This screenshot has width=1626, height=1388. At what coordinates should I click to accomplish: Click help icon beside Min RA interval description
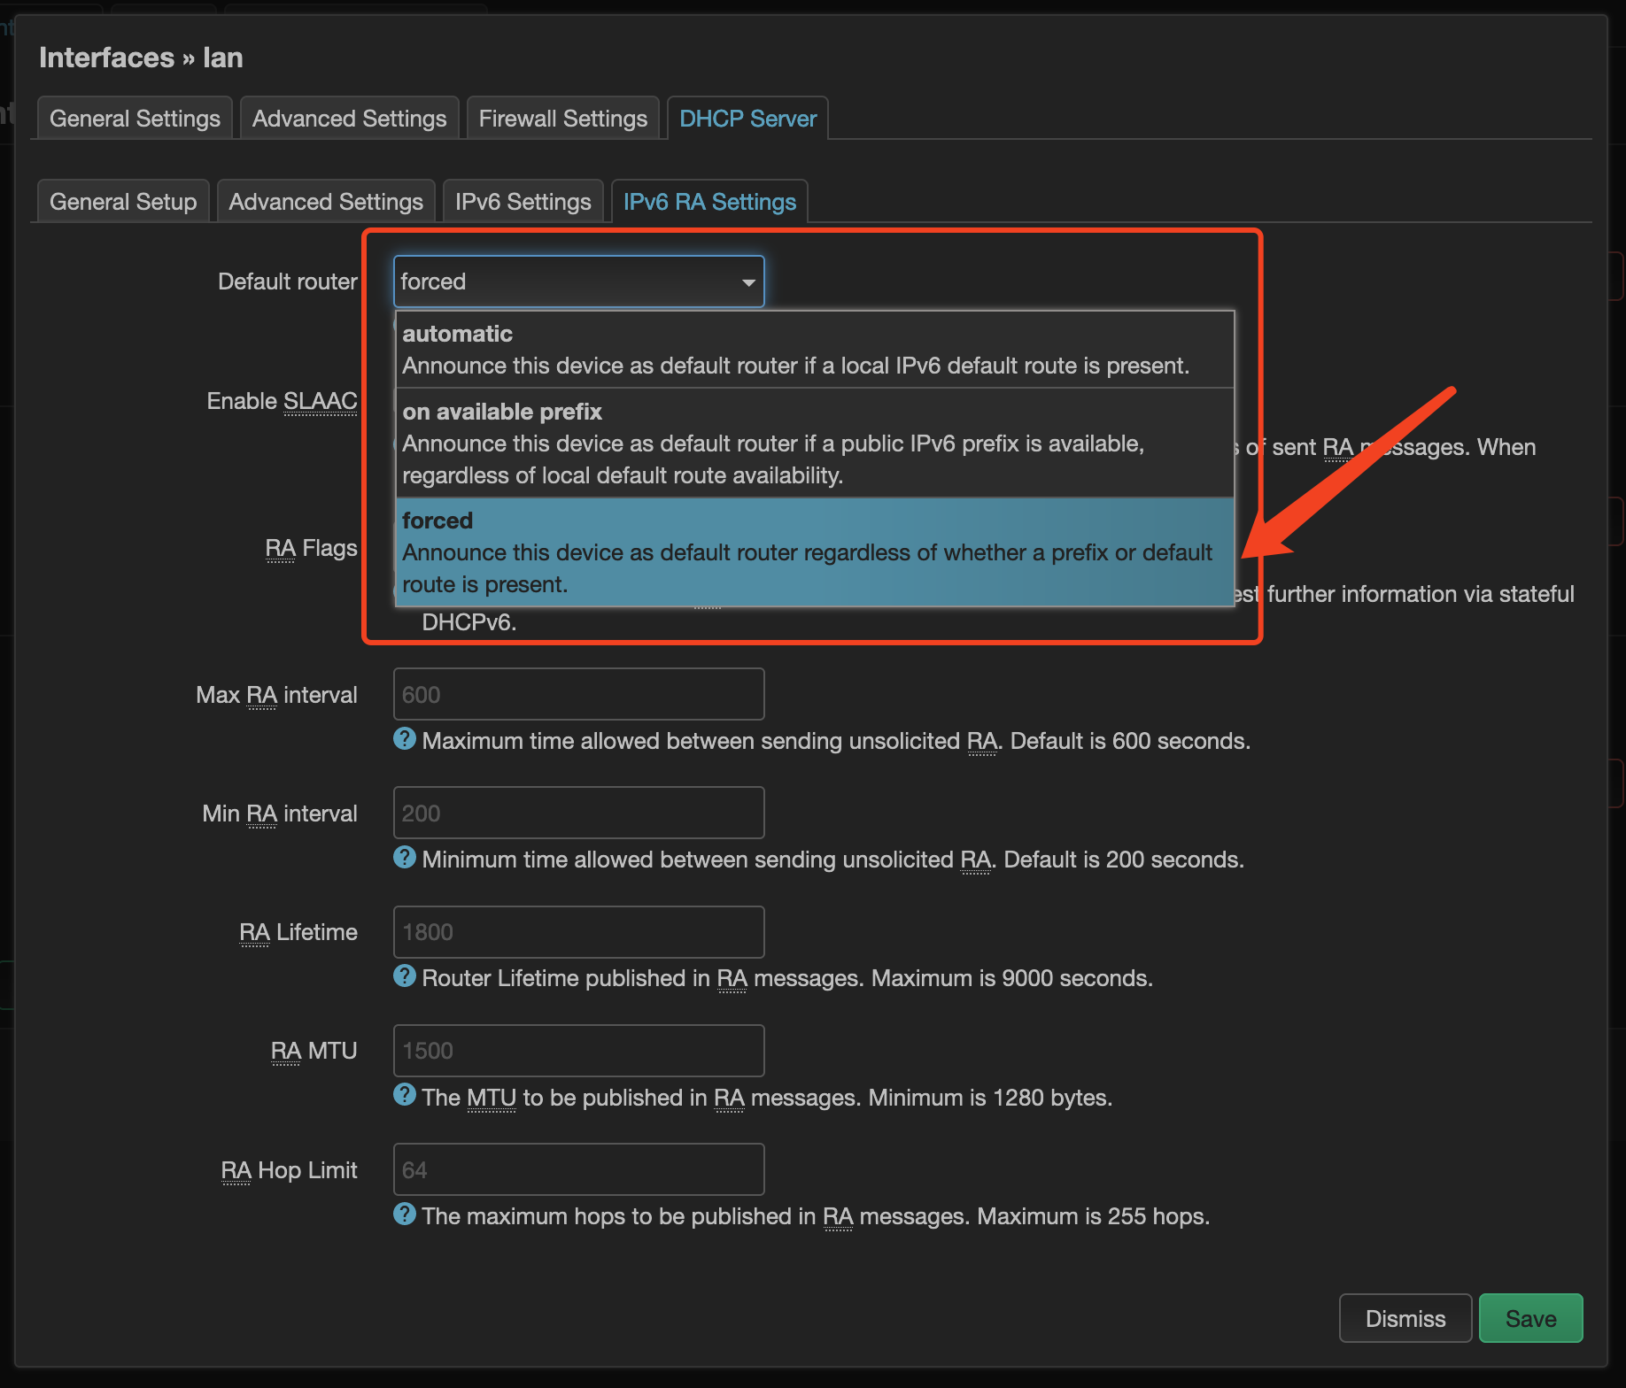tap(404, 858)
